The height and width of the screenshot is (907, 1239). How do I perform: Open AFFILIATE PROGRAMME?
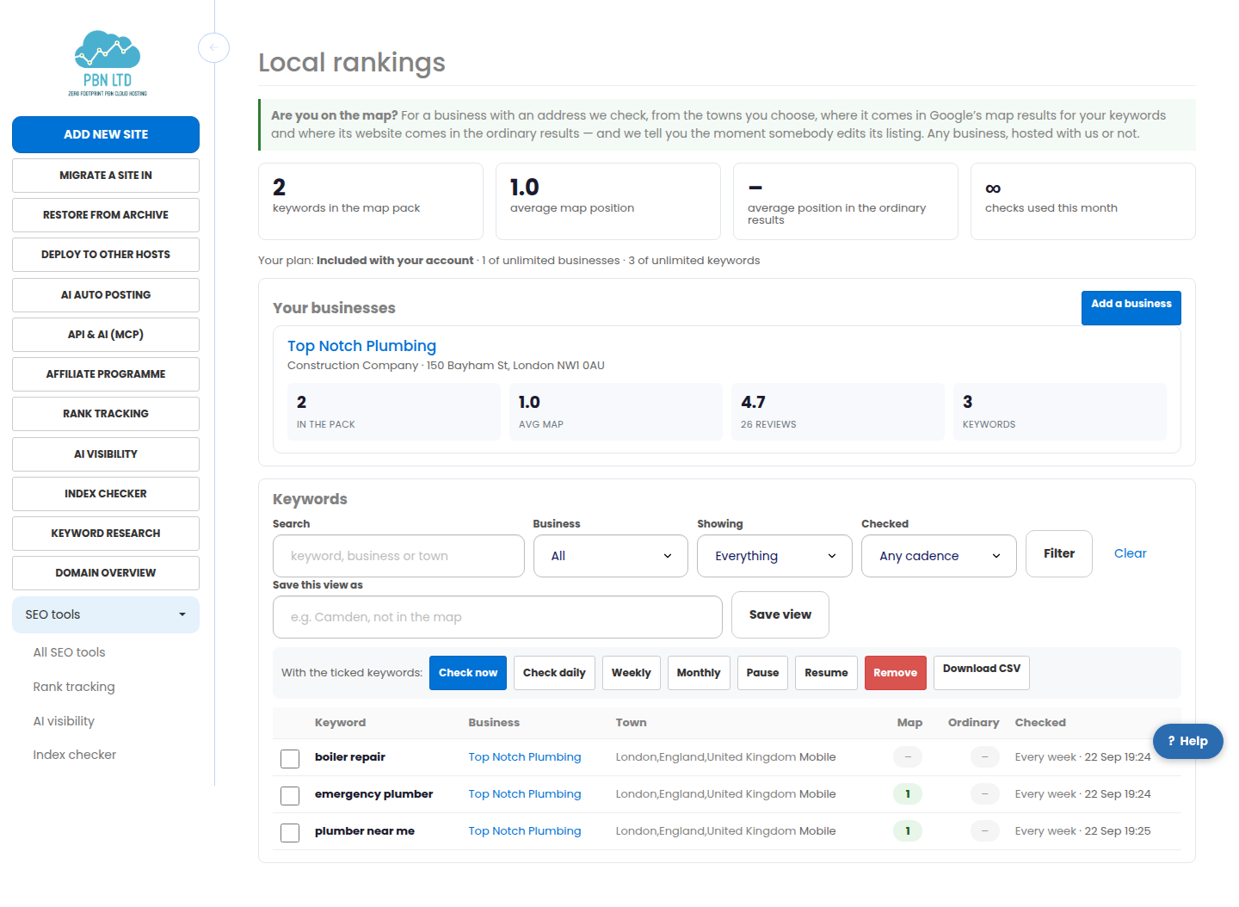[106, 373]
